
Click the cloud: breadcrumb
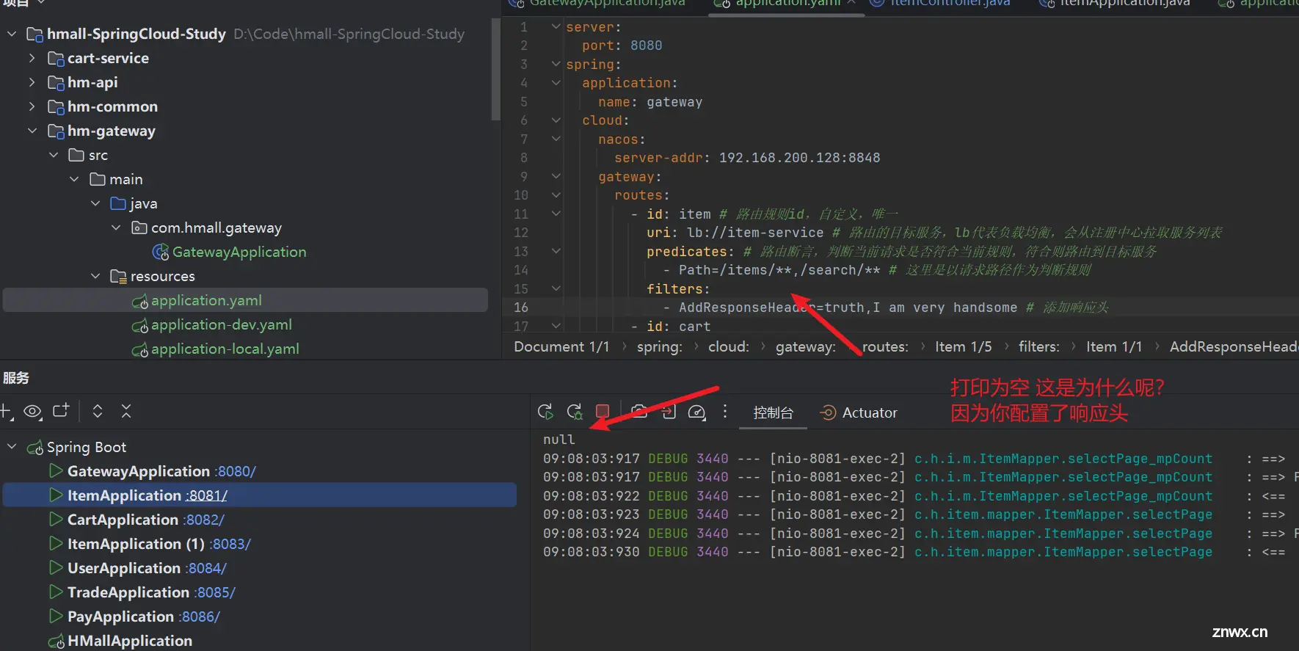click(x=728, y=346)
